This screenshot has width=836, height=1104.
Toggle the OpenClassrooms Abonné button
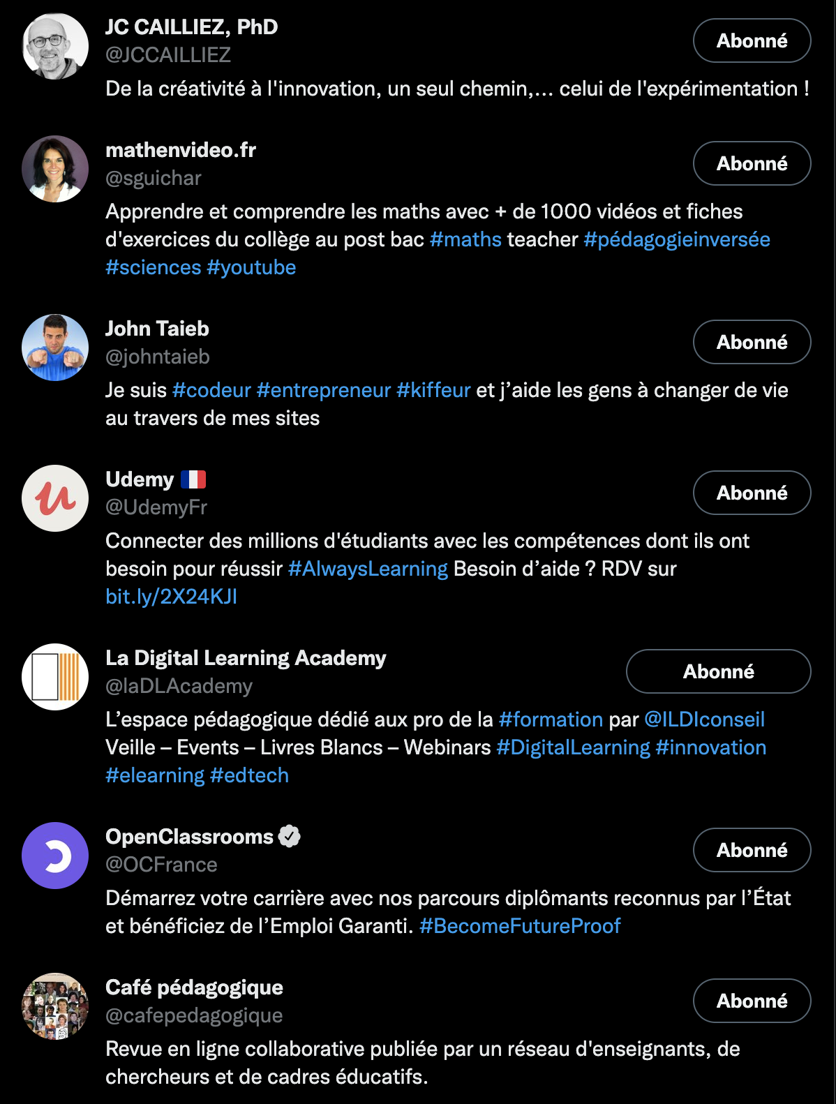[752, 850]
